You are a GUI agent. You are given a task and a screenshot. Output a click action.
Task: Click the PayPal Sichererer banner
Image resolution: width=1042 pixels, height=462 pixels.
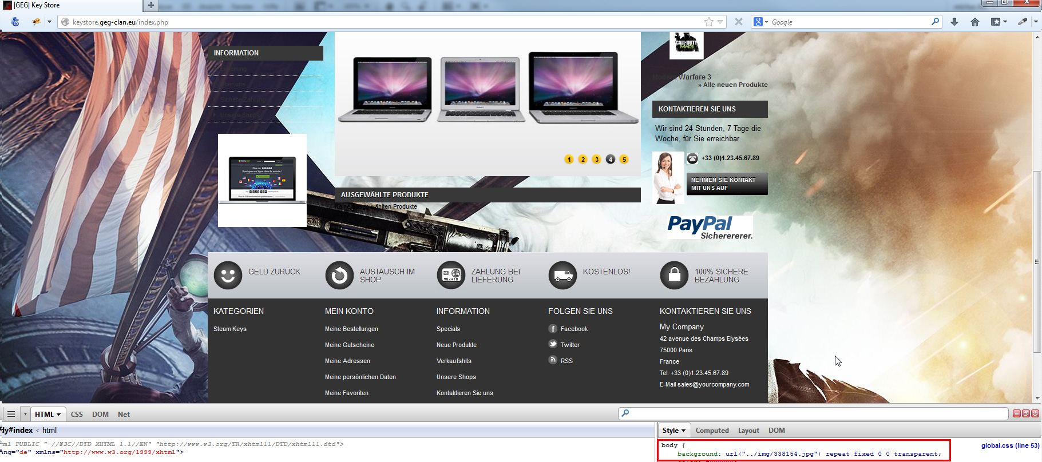pyautogui.click(x=710, y=227)
